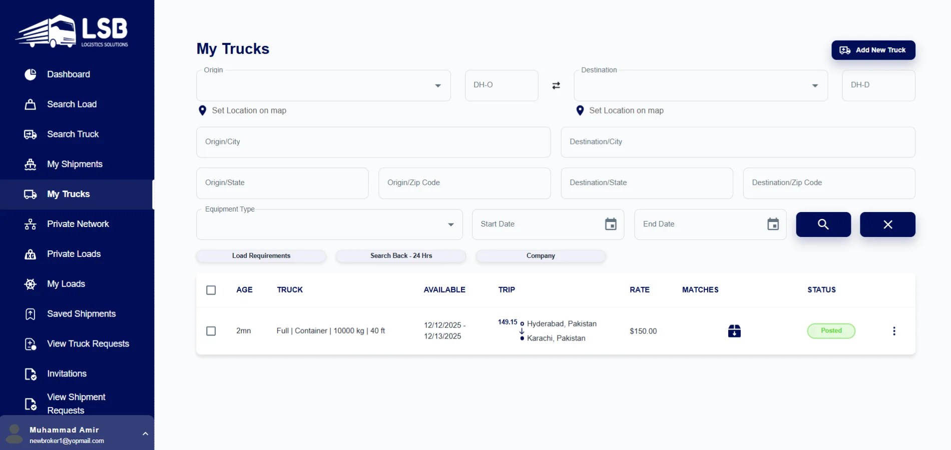Screen dimensions: 951x450
Task: Go to Dashboard in the sidebar
Action: click(69, 74)
